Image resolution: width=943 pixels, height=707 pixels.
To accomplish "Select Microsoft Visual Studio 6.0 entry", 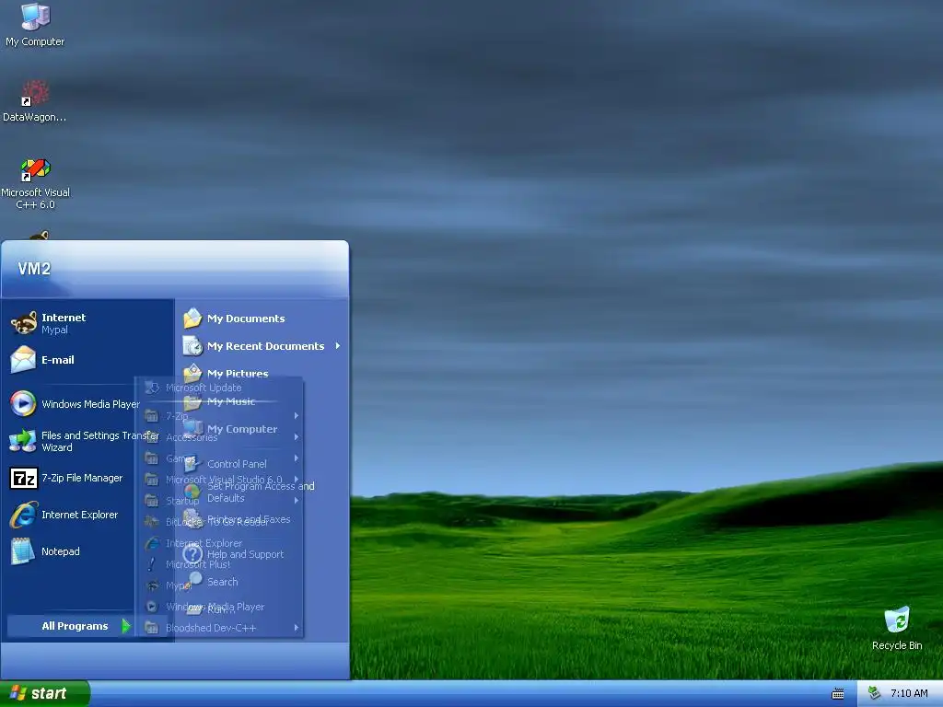I will coord(219,479).
